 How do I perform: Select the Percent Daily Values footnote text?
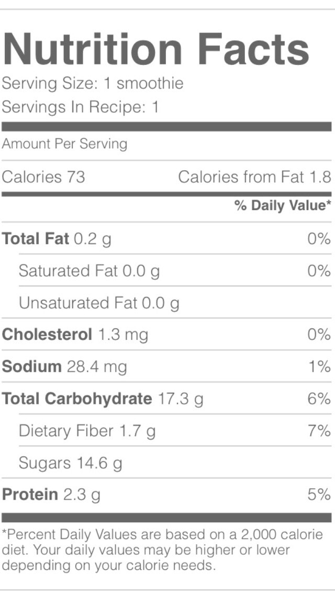(x=162, y=550)
